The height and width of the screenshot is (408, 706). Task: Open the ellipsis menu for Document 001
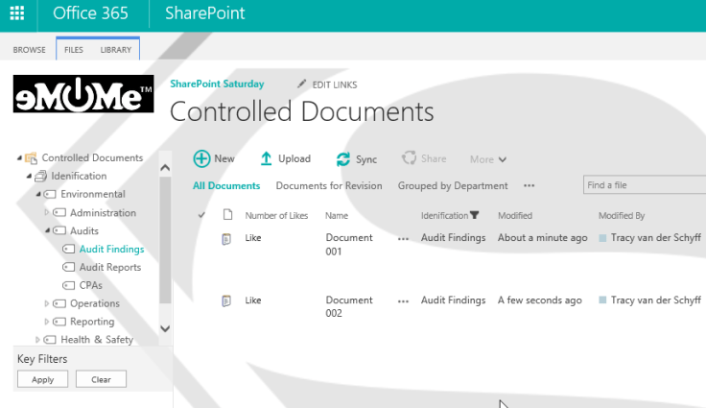pos(403,239)
